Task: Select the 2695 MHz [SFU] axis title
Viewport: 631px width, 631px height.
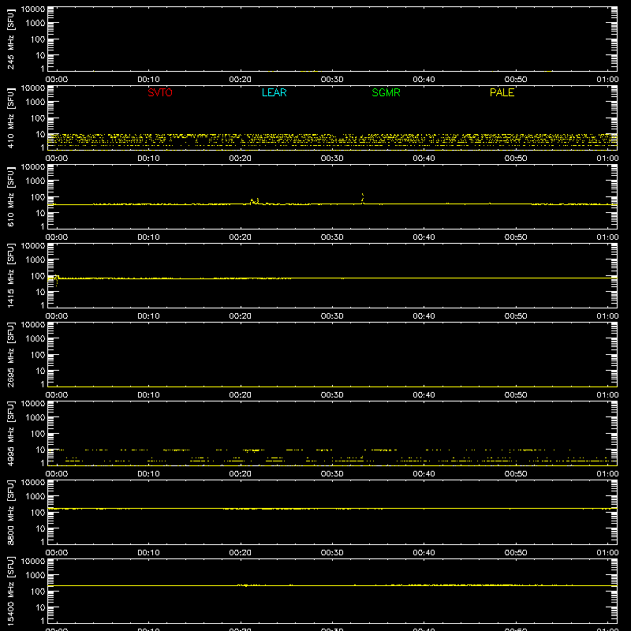Action: point(11,355)
